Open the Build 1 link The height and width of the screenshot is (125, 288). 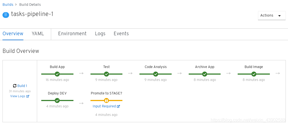pos(22,86)
